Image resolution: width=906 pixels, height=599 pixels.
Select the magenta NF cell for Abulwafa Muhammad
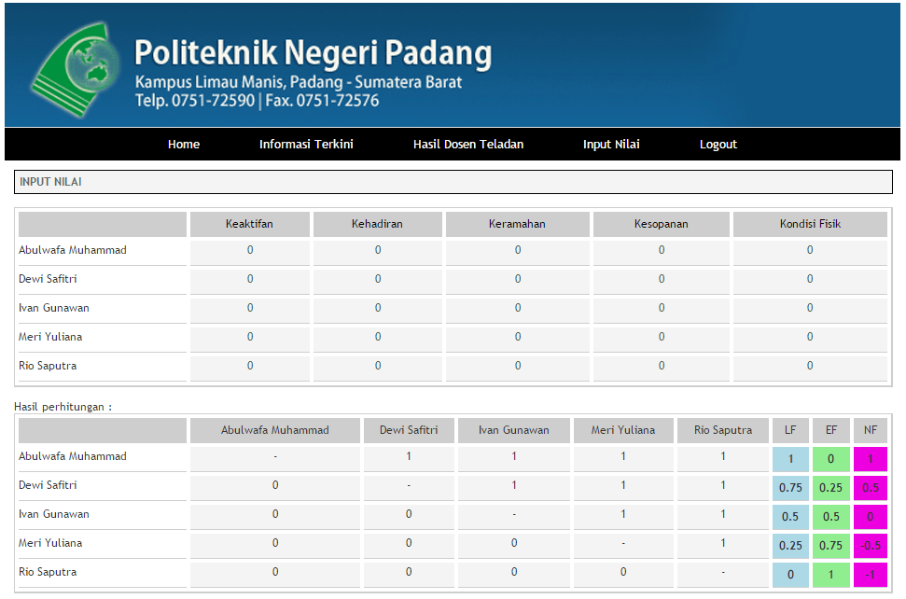tap(870, 458)
